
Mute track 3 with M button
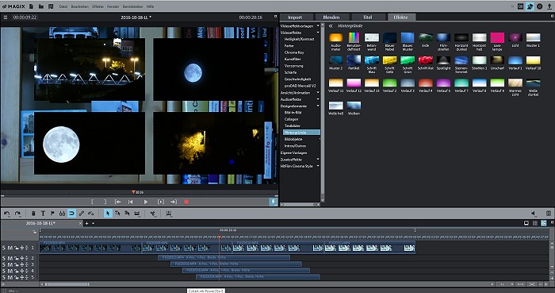pyautogui.click(x=10, y=264)
